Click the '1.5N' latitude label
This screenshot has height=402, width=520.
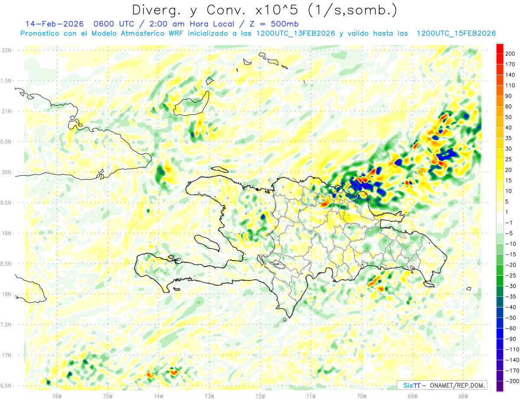6,81
